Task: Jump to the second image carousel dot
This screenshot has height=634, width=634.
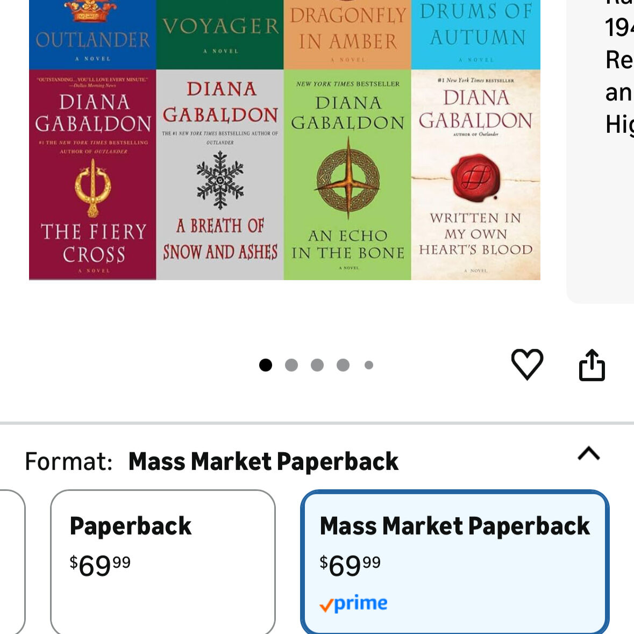Action: 291,365
